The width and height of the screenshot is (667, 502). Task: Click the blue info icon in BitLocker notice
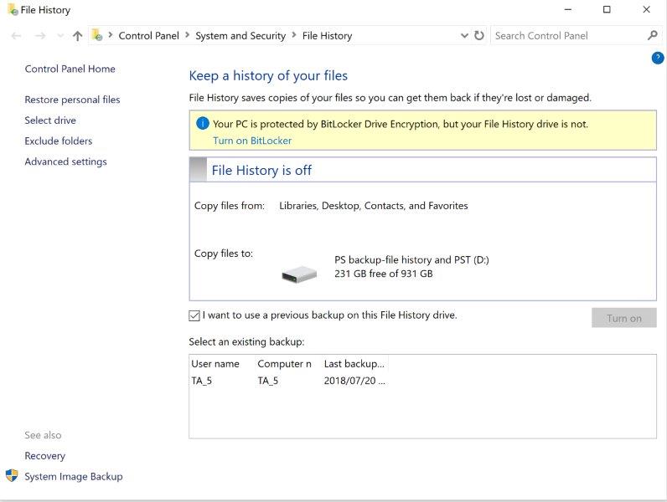point(202,124)
